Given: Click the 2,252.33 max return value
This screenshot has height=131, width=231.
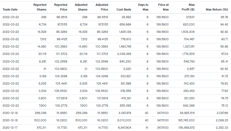Looking at the screenshot, I should coord(222,128).
